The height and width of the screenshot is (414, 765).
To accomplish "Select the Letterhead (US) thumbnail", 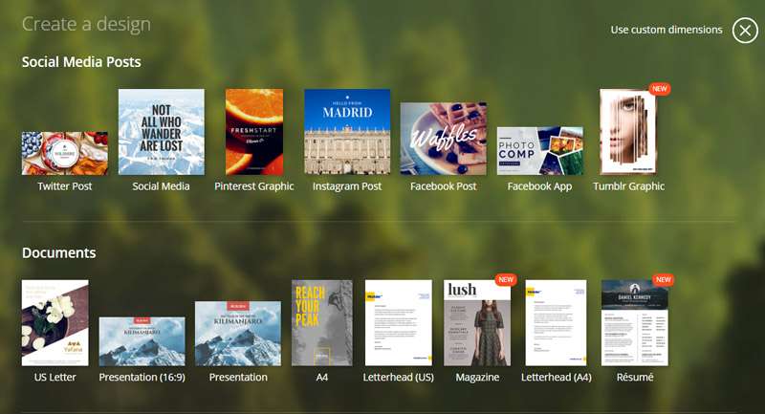I will [x=399, y=323].
